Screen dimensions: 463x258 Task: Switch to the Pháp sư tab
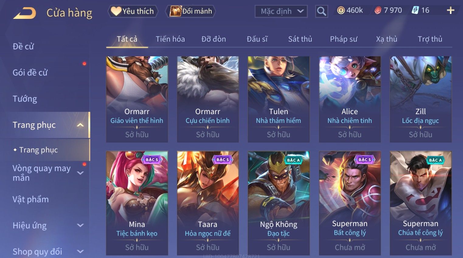click(x=344, y=39)
